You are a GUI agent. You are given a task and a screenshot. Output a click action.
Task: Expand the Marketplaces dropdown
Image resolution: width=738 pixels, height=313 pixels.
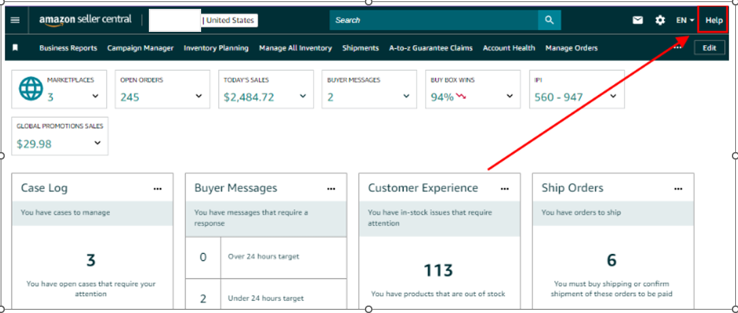point(96,96)
